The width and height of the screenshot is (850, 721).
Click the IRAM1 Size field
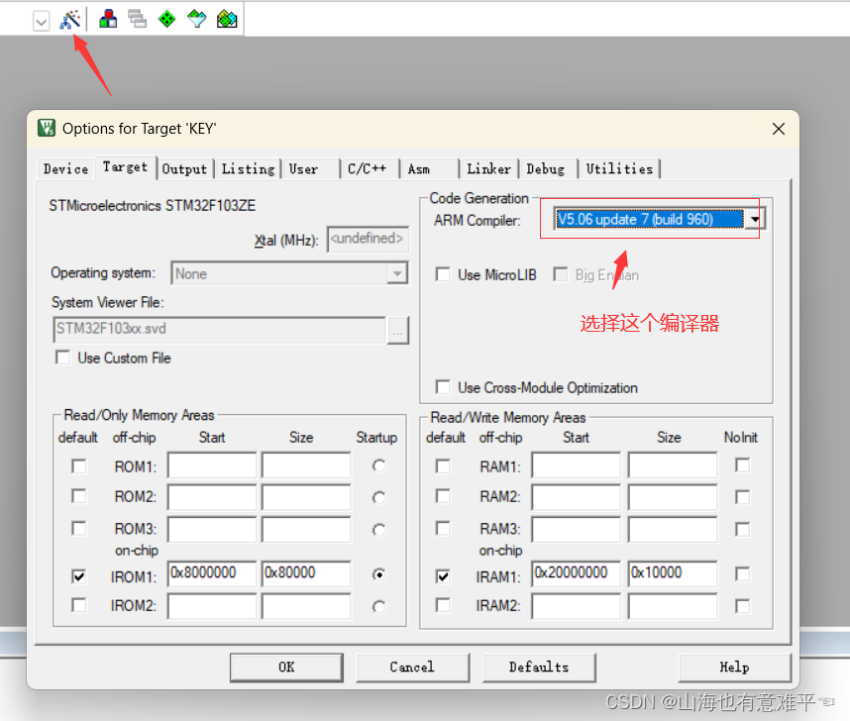[673, 573]
